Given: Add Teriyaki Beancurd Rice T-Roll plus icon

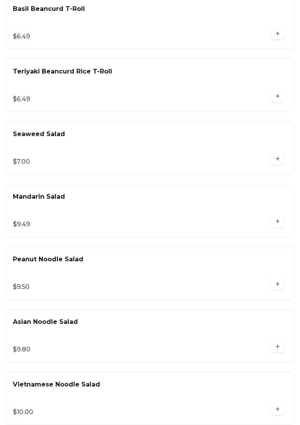Looking at the screenshot, I should pos(277,96).
